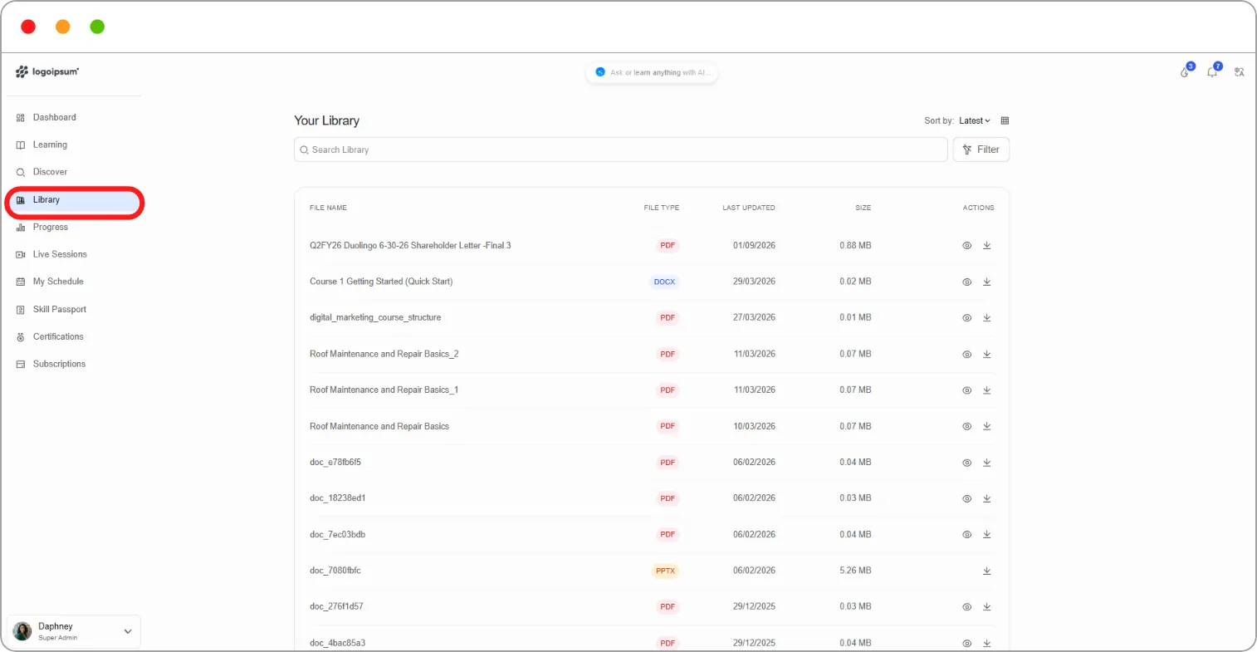
Task: Click file name Course 1 Getting Started
Action: (381, 282)
